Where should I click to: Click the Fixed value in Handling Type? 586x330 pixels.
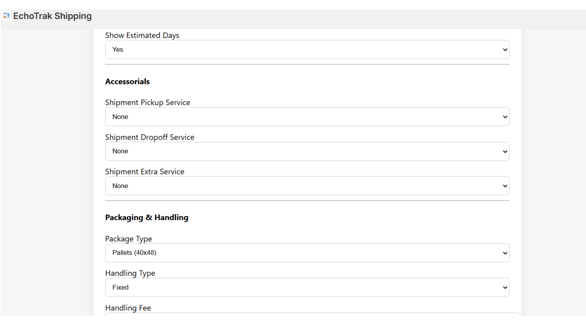pyautogui.click(x=120, y=287)
